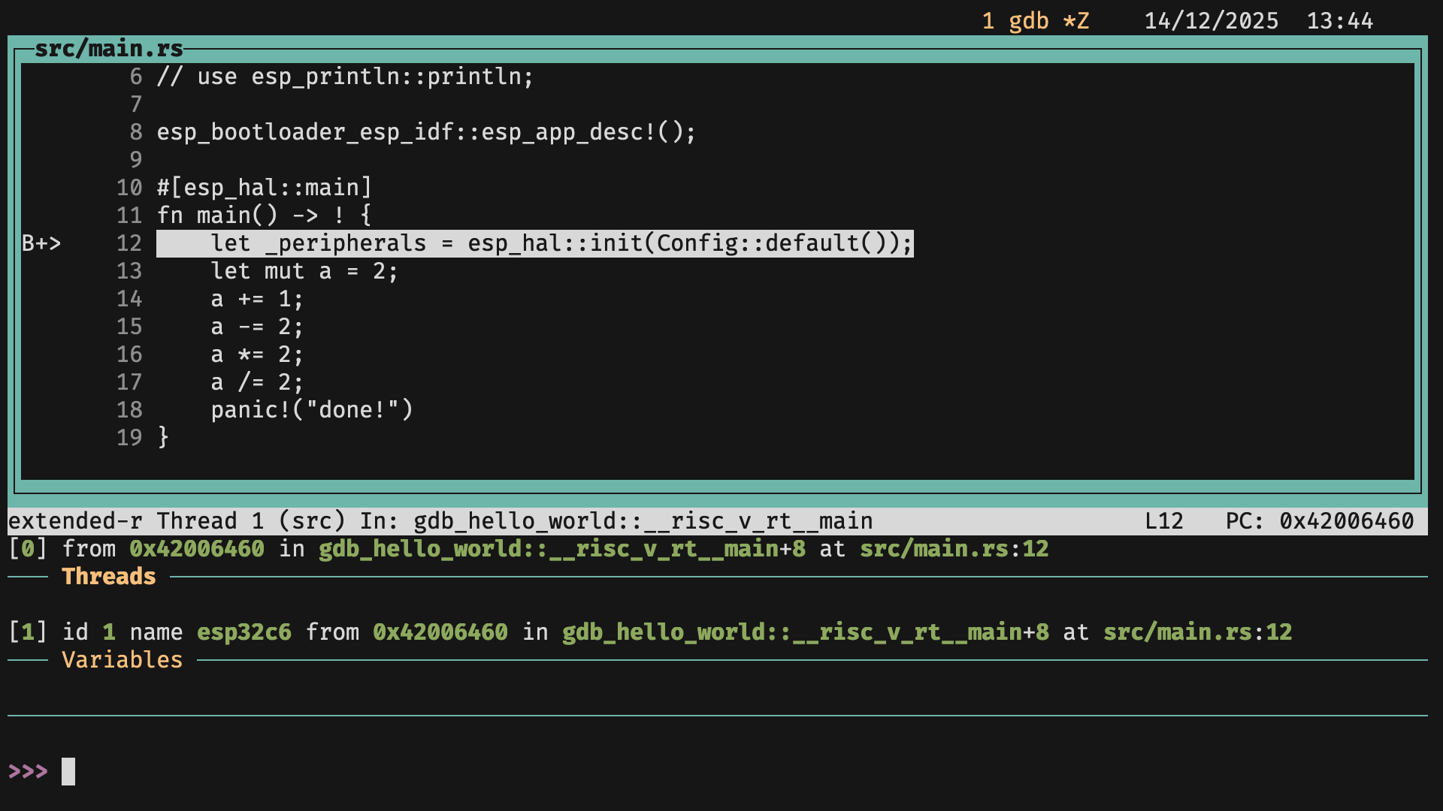
Task: Click the 13:44 clock in status bar
Action: click(x=1339, y=21)
